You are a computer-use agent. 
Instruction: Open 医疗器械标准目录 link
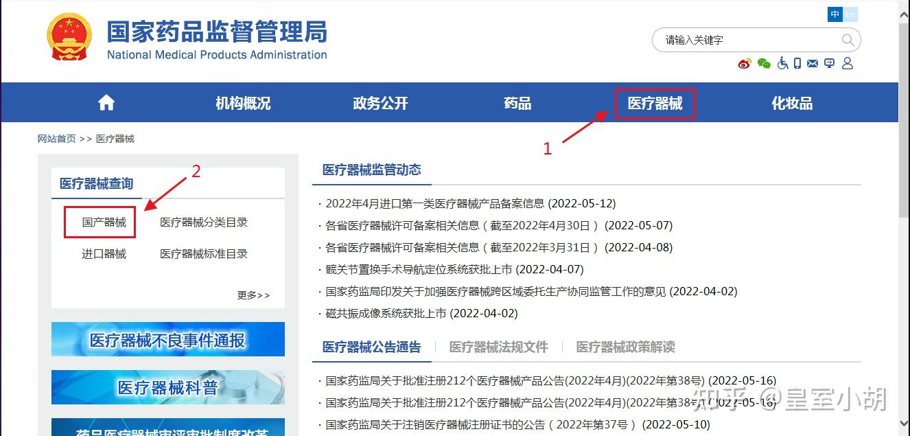pyautogui.click(x=204, y=254)
